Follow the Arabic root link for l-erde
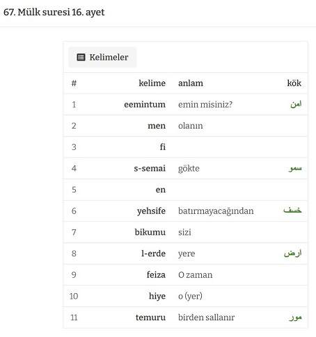316x337 pixels. [x=292, y=253]
